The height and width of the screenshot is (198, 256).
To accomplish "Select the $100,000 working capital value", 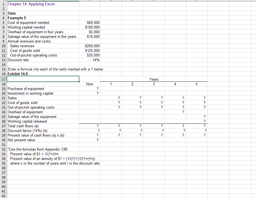I will 89,27.
